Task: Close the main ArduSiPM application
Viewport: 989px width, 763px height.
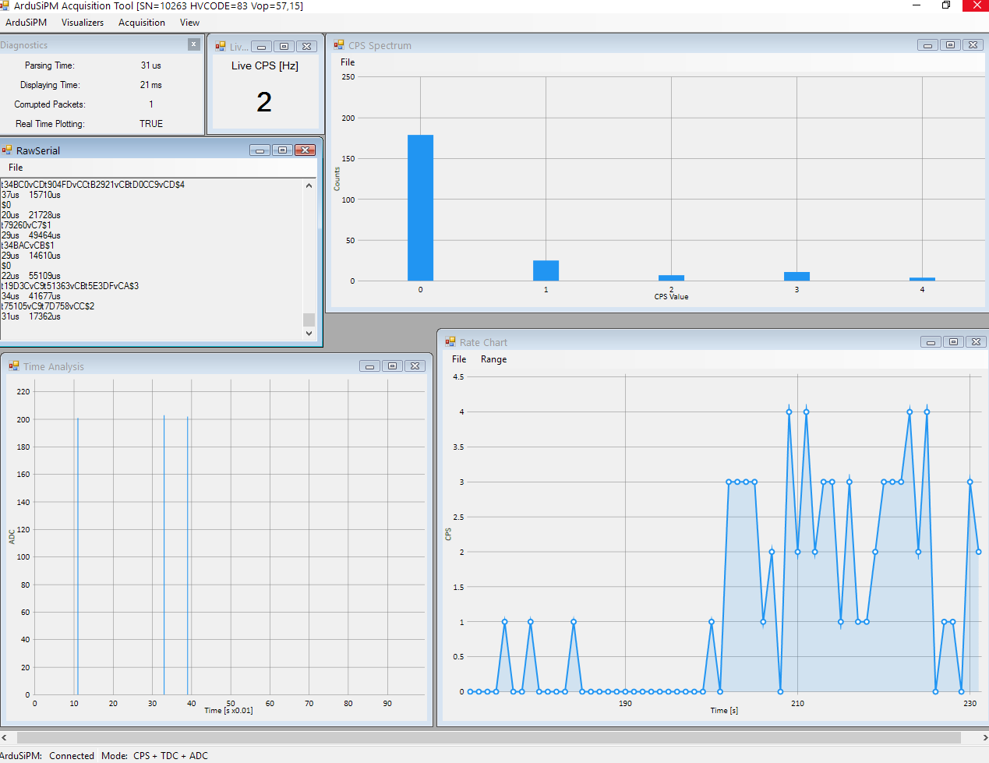Action: [x=977, y=5]
